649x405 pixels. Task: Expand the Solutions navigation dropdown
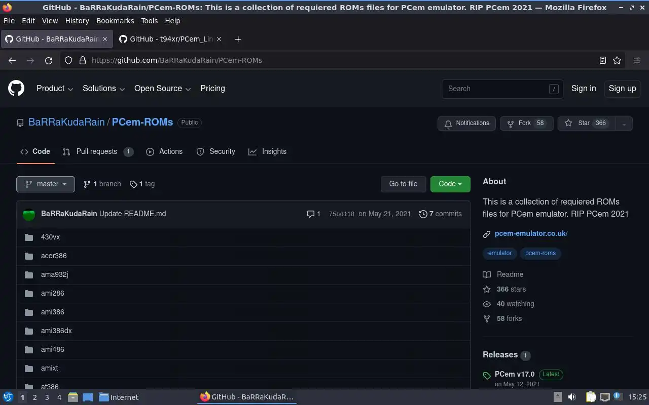pos(103,89)
